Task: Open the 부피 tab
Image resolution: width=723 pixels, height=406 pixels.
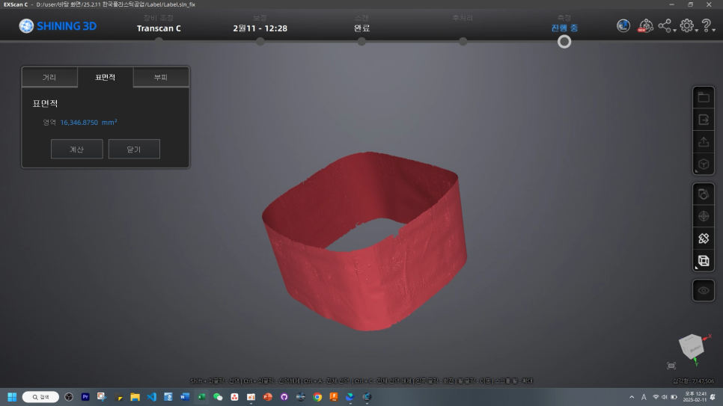Action: 161,77
